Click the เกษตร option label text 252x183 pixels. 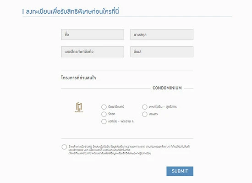tap(153, 114)
